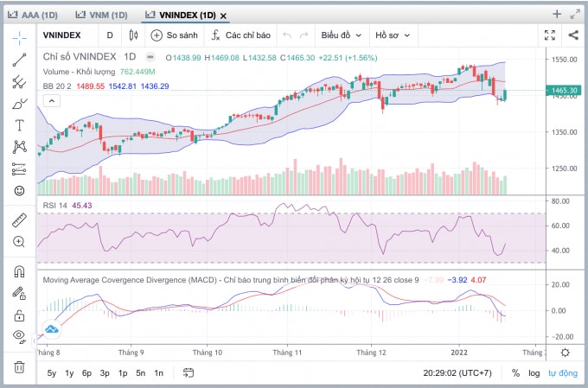This screenshot has width=588, height=388.
Task: Set time range to 5y
Action: click(51, 373)
